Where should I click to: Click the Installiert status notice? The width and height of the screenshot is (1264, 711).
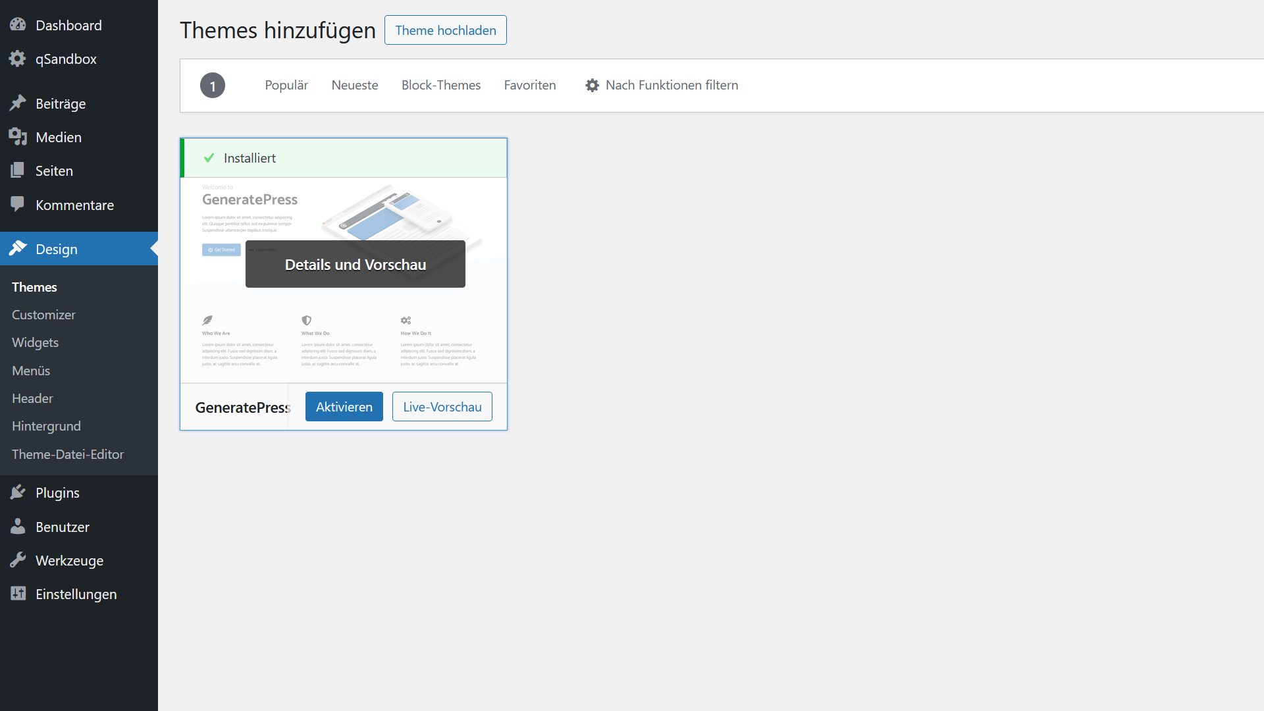tap(344, 158)
